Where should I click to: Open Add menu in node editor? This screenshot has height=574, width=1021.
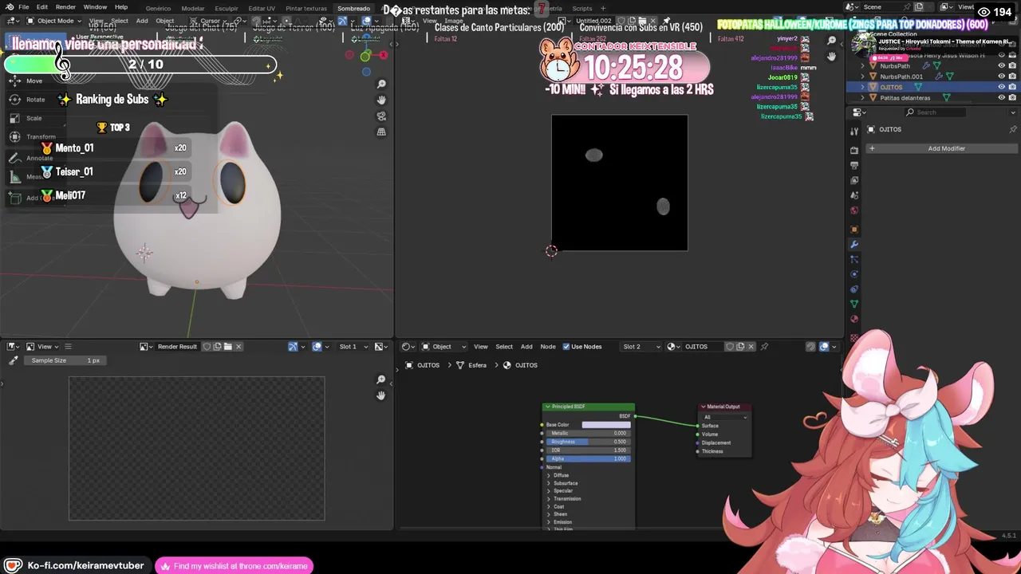coord(526,346)
